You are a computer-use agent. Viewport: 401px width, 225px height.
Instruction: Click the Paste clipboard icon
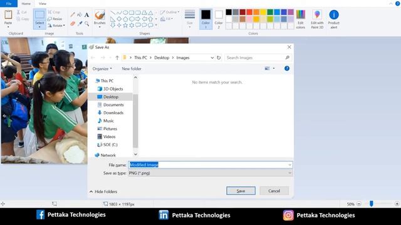pos(8,15)
